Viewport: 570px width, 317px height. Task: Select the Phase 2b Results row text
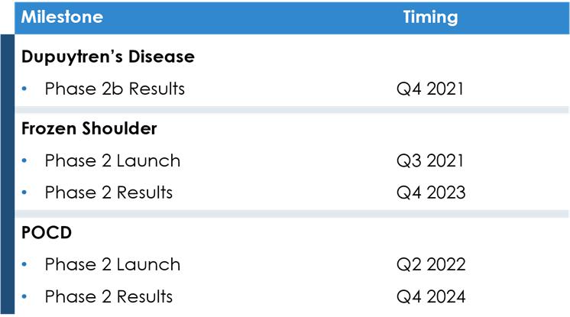(115, 89)
